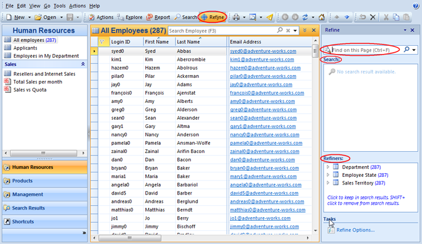Open the Search Employee options dropdown
422x244 pixels.
[x=296, y=31]
